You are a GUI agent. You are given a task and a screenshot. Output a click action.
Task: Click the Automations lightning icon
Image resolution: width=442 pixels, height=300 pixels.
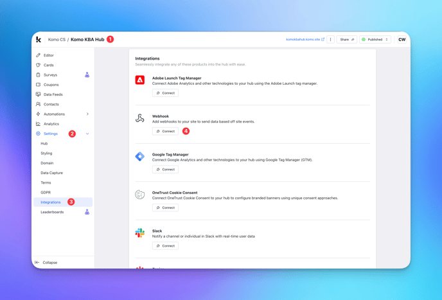(38, 114)
